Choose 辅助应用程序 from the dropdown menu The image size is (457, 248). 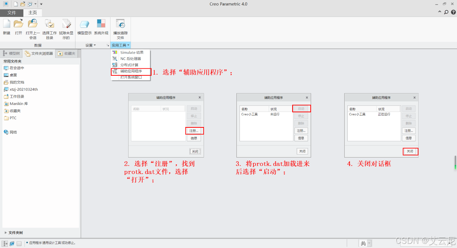point(130,71)
